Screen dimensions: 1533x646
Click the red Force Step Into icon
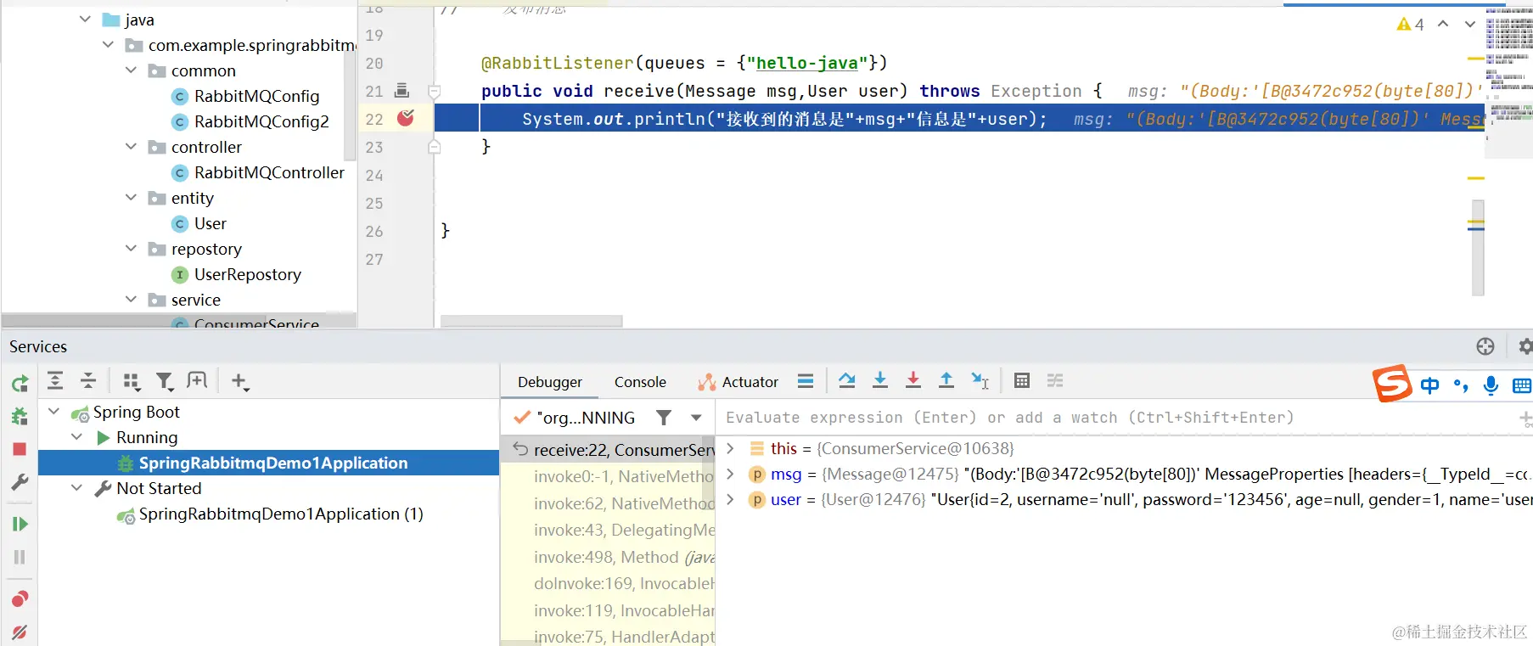pyautogui.click(x=913, y=380)
